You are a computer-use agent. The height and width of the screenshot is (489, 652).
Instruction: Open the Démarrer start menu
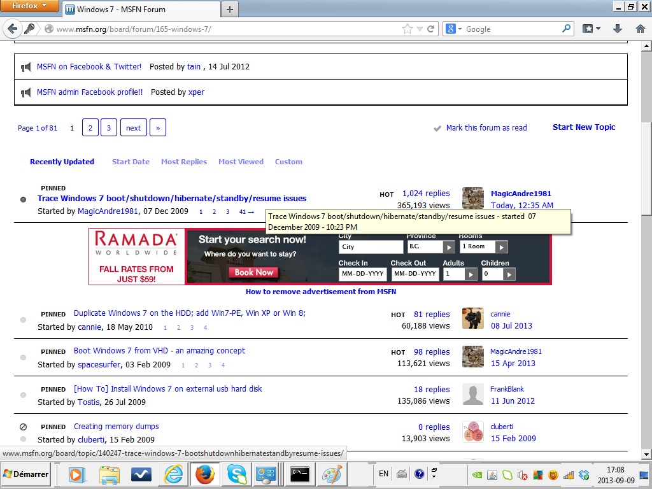coord(25,474)
